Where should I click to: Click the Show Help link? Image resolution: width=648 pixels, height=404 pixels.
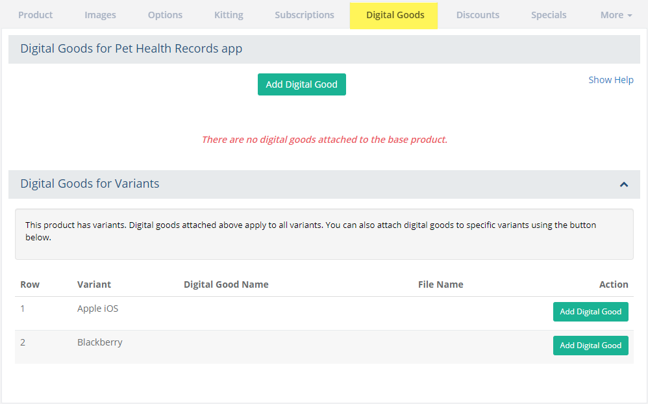coord(610,80)
